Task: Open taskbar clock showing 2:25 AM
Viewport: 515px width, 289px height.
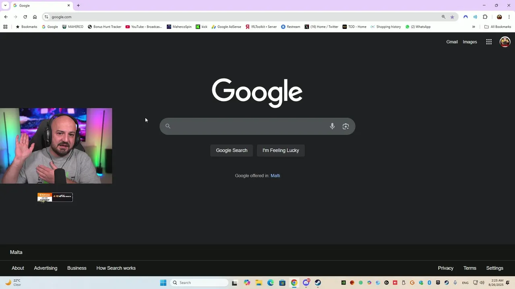Action: point(496,283)
